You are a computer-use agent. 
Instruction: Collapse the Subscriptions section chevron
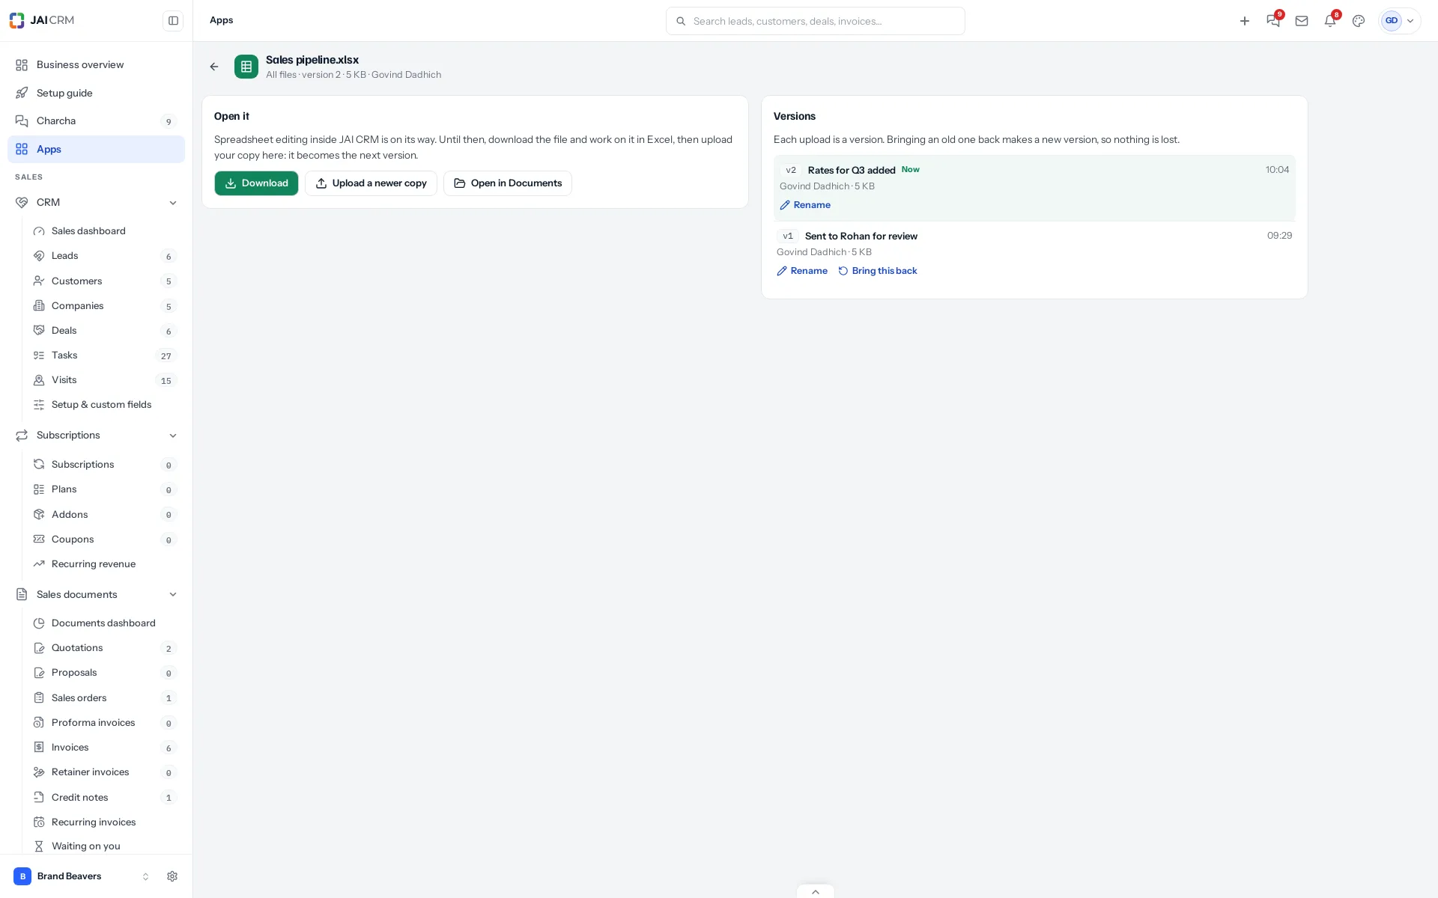tap(173, 436)
